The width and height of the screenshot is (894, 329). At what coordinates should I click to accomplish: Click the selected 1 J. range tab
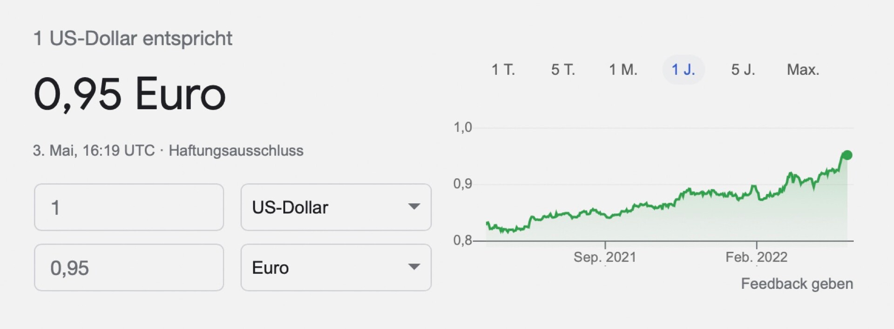[683, 70]
